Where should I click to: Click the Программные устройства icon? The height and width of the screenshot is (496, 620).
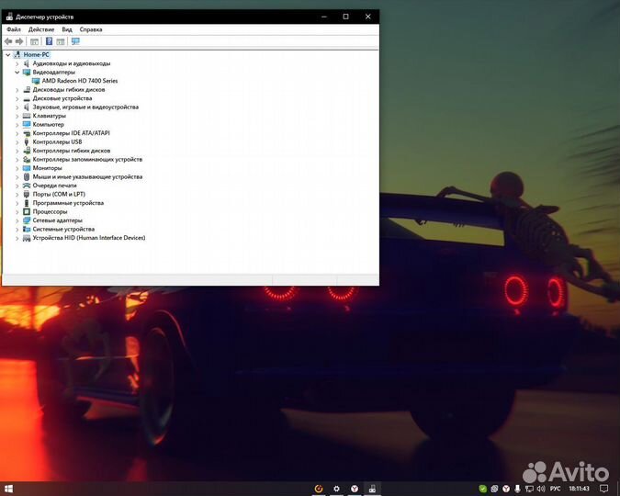[x=27, y=203]
